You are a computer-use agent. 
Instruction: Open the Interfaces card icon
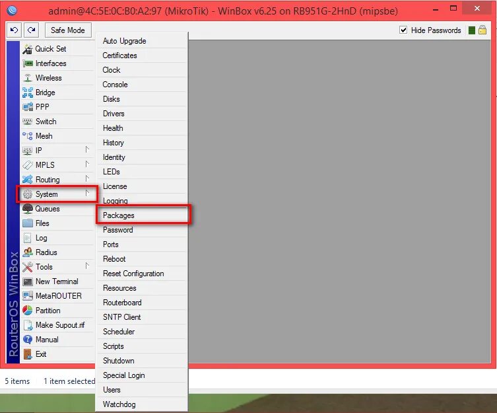pyautogui.click(x=28, y=63)
